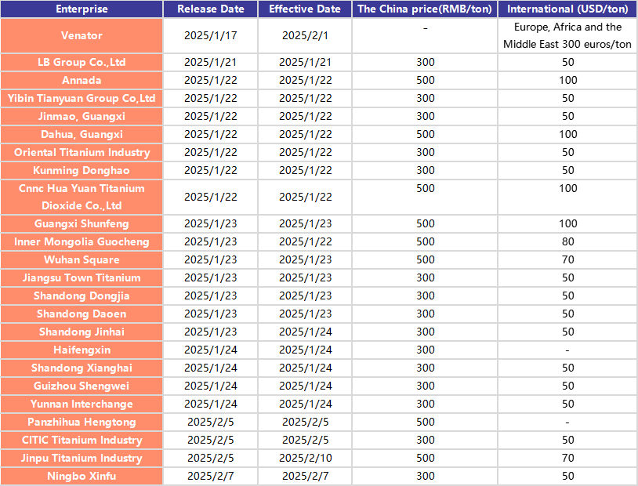Click Kunming Donghao China price 300
Viewport: 638px width, 486px height.
pyautogui.click(x=425, y=170)
